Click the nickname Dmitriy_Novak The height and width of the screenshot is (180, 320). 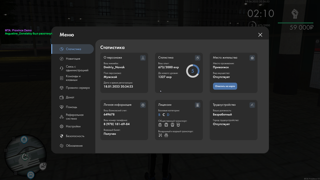[x=114, y=67]
